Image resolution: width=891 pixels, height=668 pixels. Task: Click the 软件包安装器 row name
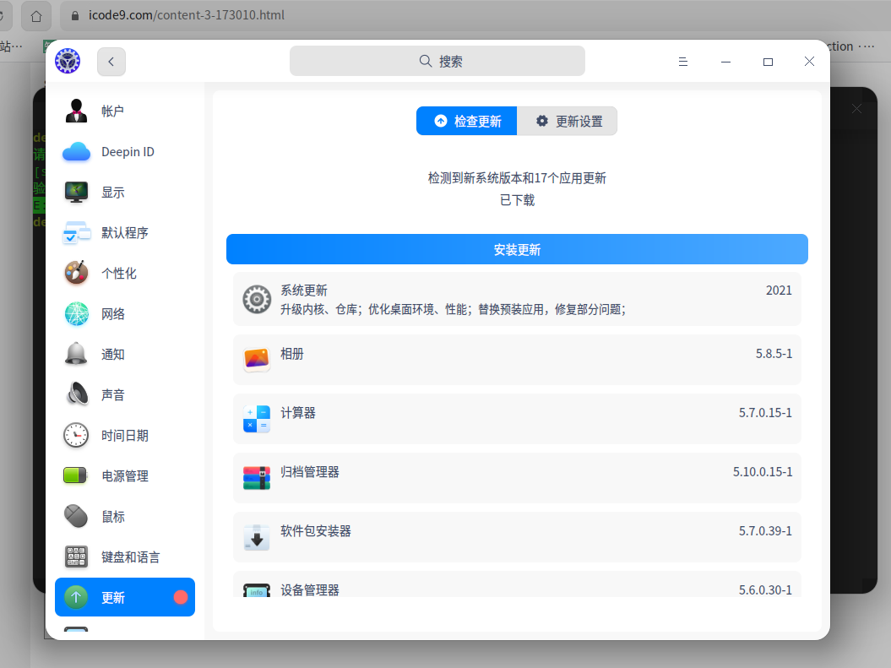click(315, 531)
